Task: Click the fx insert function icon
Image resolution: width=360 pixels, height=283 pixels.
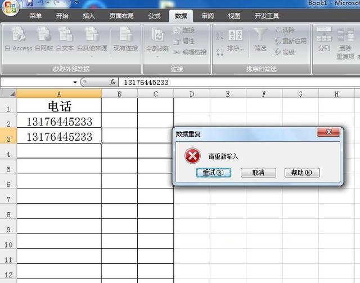Action: pos(112,82)
